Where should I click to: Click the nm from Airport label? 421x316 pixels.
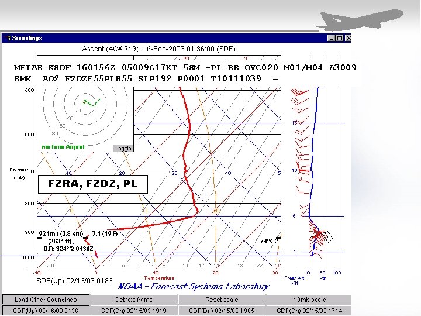click(x=63, y=147)
